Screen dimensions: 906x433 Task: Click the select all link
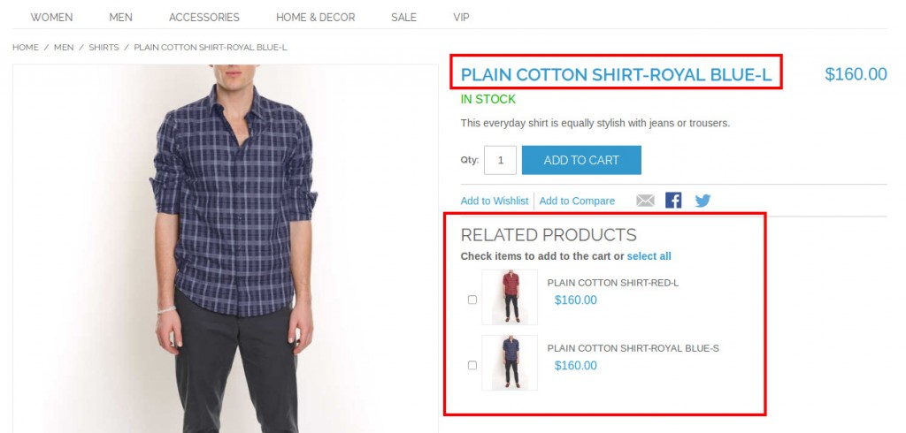tap(649, 256)
